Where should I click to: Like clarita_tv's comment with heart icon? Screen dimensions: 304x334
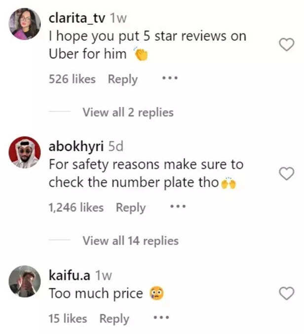point(287,44)
